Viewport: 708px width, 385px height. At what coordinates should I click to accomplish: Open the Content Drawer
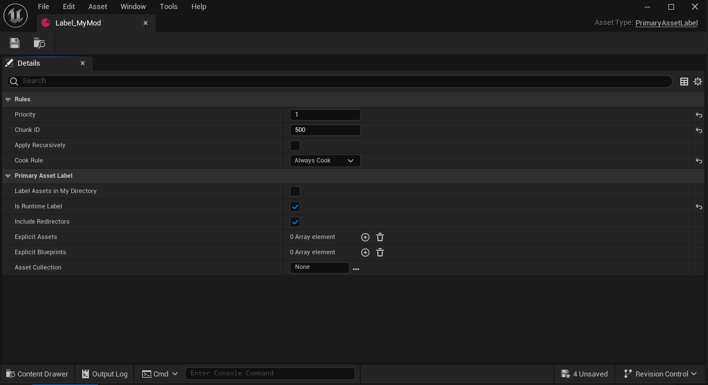pos(37,374)
